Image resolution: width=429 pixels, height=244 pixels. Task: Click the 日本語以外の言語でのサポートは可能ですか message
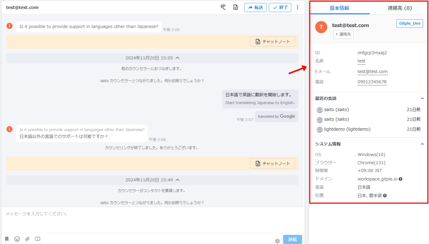point(82,133)
